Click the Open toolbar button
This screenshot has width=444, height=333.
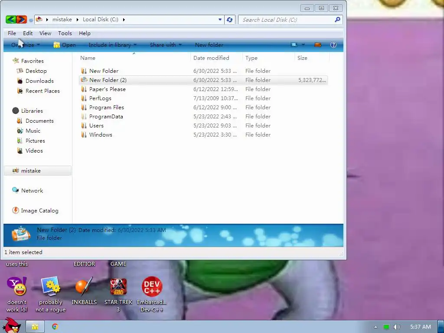65,45
